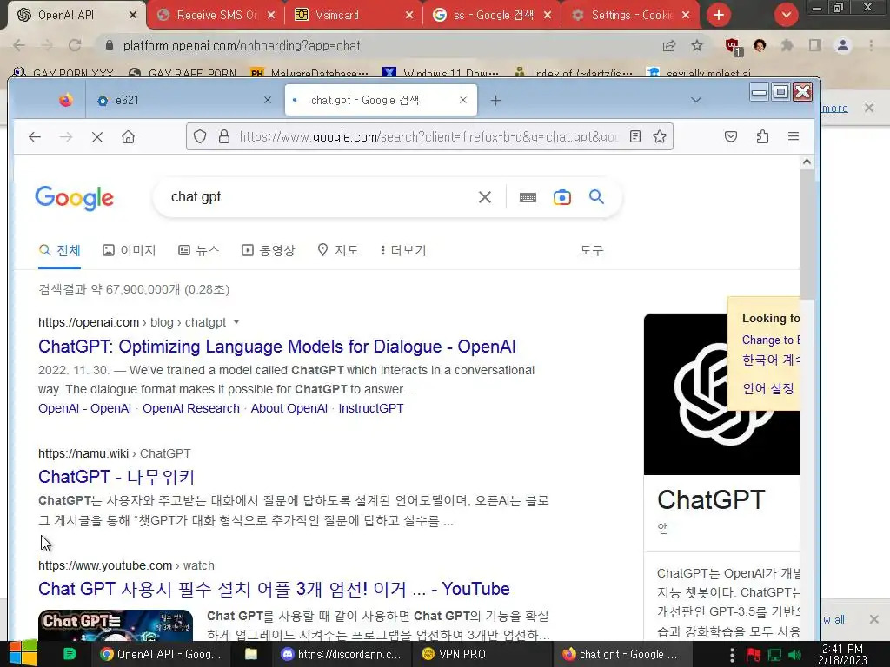Open InstructGPT sitelink
Viewport: 890px width, 667px height.
pos(371,408)
